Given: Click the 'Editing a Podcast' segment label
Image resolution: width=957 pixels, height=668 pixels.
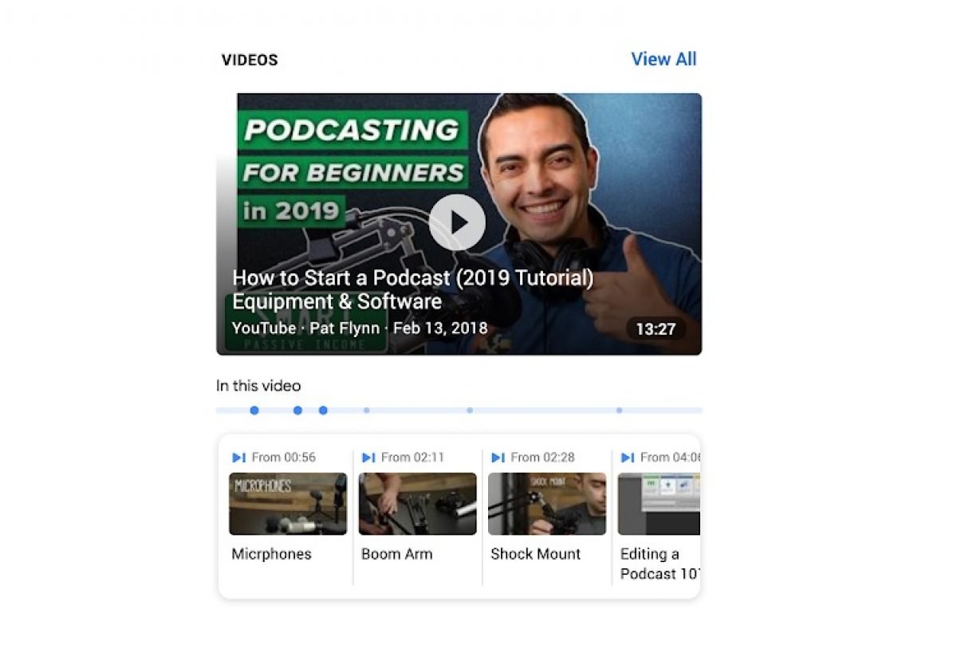Looking at the screenshot, I should tap(660, 564).
